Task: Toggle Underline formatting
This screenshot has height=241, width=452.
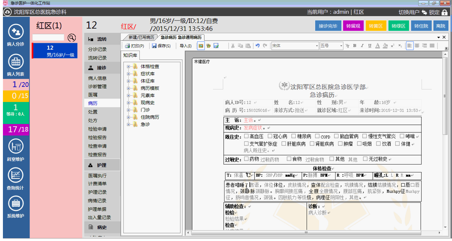Action: pyautogui.click(x=369, y=46)
